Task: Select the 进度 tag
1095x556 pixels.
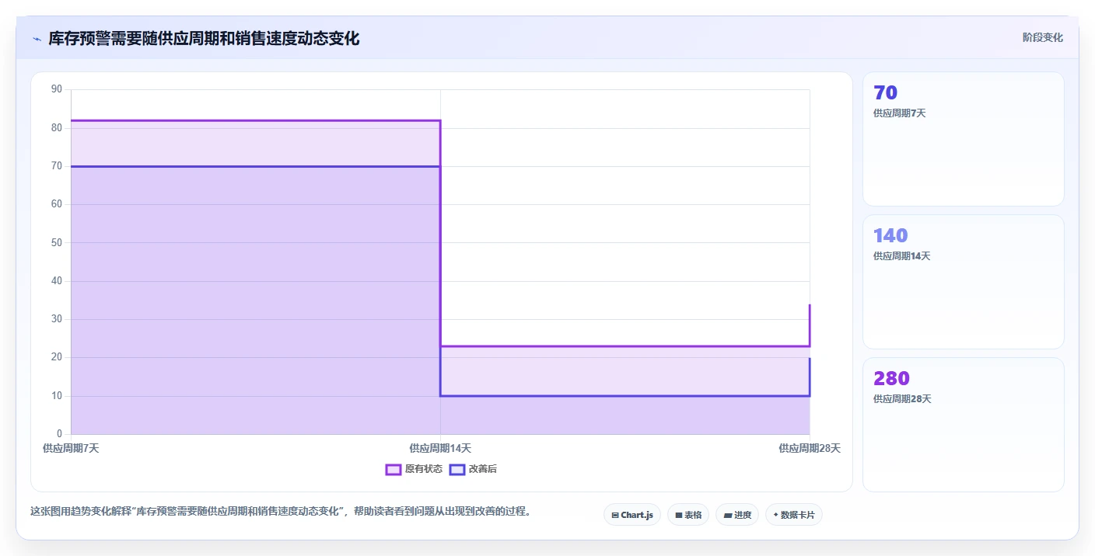Action: pyautogui.click(x=737, y=515)
